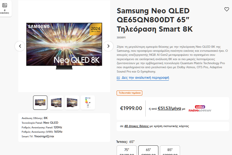
Task: Choose the 85" screen size option
Action: pos(170,151)
